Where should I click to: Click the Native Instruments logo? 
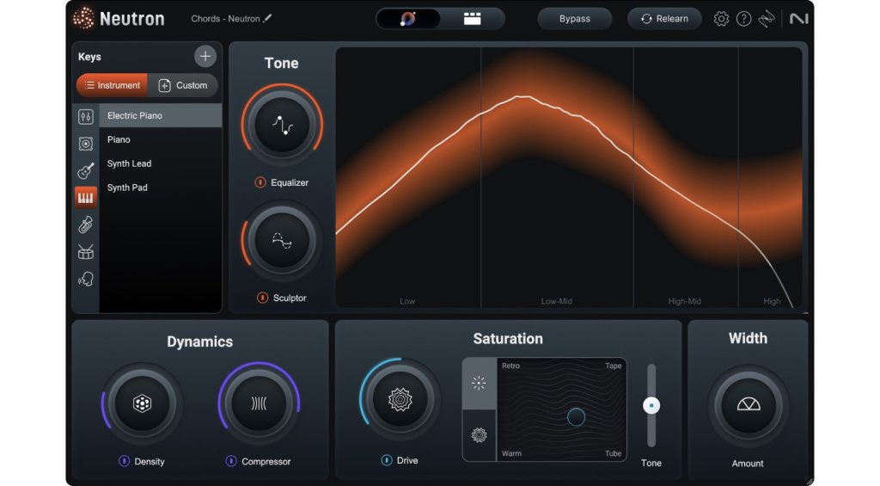pyautogui.click(x=798, y=19)
